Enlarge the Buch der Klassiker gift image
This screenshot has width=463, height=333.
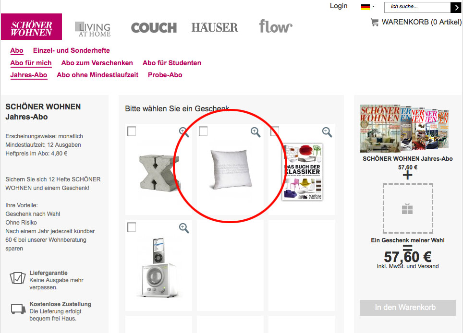pyautogui.click(x=327, y=132)
